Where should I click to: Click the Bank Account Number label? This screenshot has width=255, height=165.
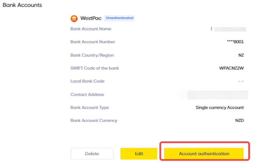[93, 42]
